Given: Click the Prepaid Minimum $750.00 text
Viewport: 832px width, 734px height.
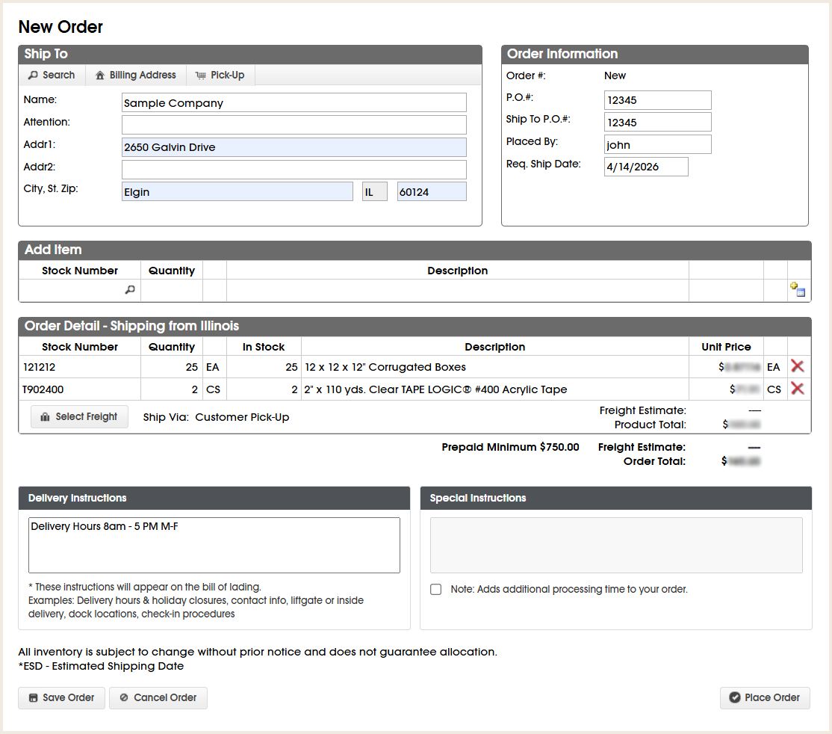Looking at the screenshot, I should 510,447.
